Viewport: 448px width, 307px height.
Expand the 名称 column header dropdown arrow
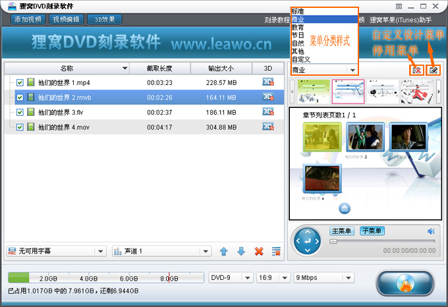pyautogui.click(x=125, y=69)
